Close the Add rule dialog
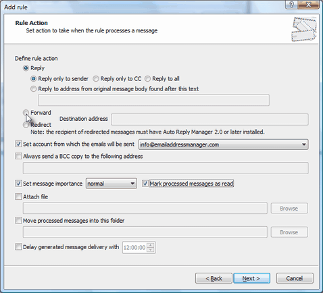 coord(308,5)
